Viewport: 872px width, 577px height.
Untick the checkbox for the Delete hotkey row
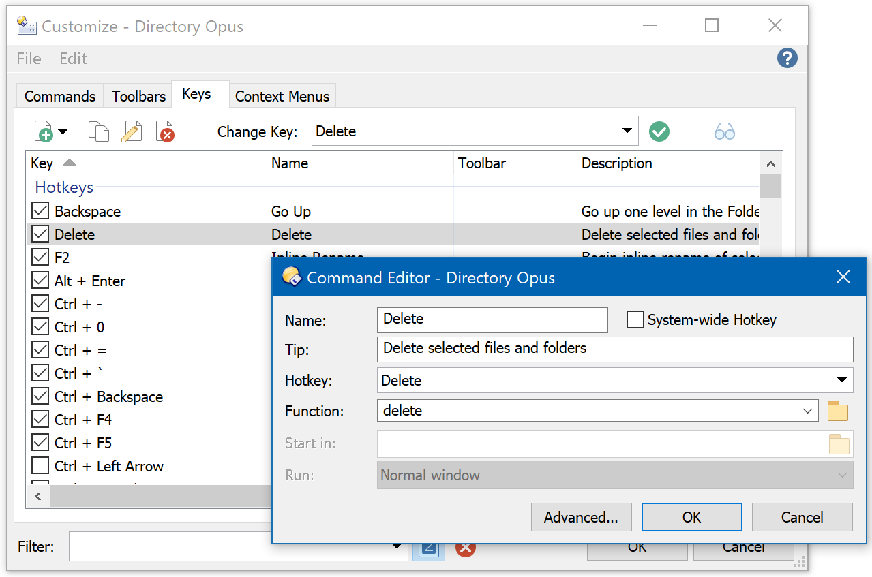[40, 234]
